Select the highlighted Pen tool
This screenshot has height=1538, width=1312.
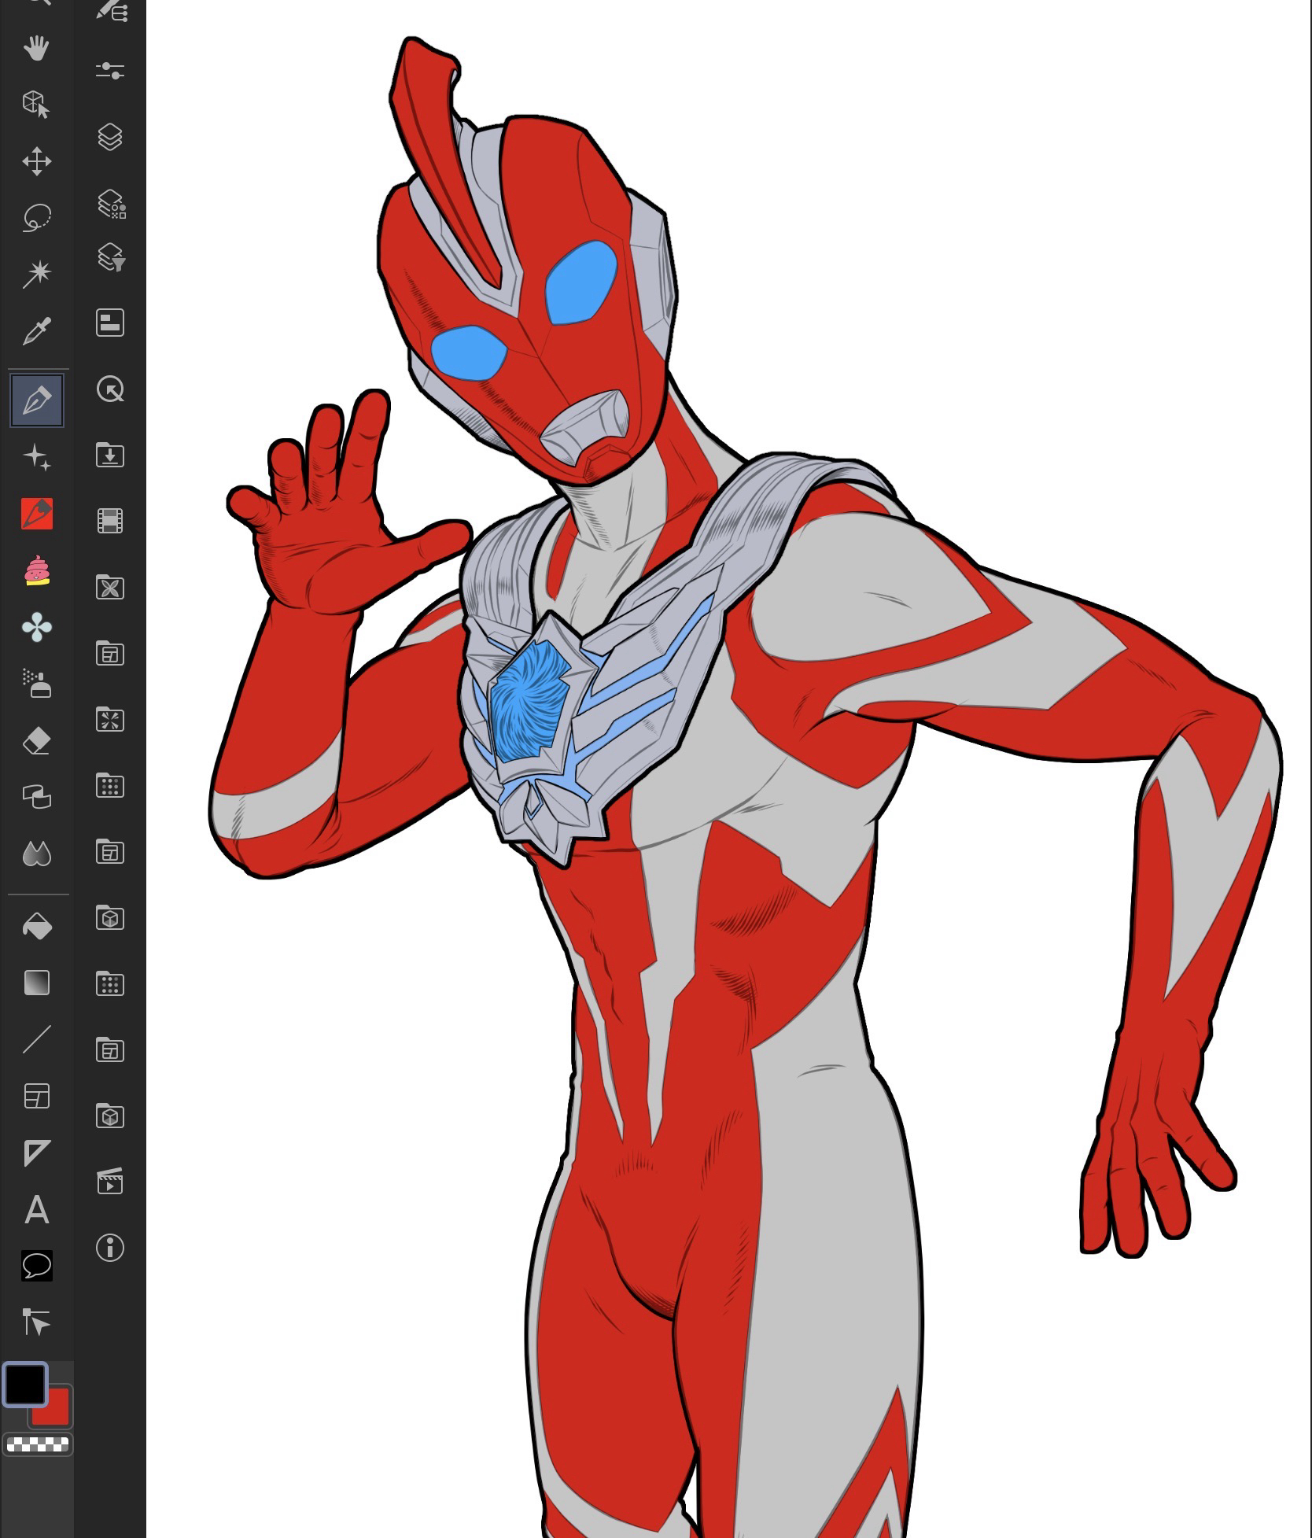tap(37, 400)
